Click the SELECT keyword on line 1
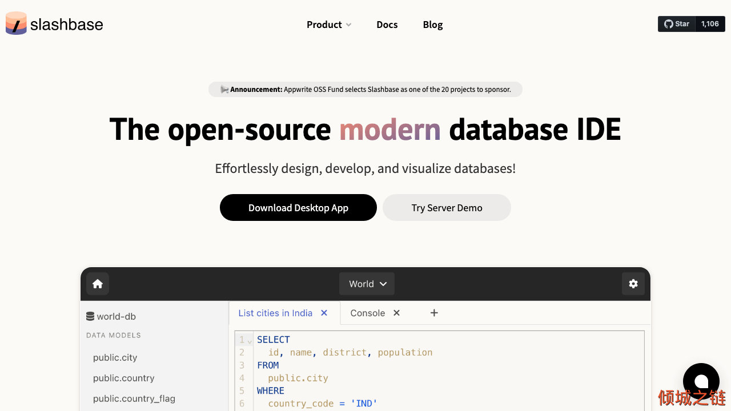 click(x=274, y=340)
